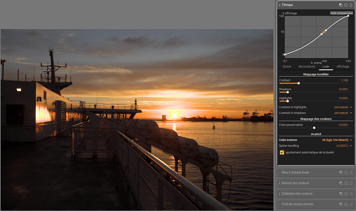
Task: Reset the Mise à l'échelle finale module
Action: (346, 173)
